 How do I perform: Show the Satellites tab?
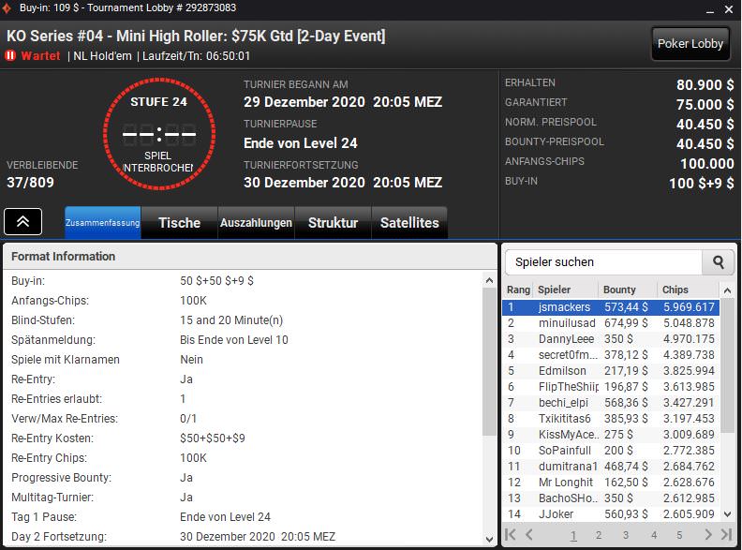click(x=409, y=223)
